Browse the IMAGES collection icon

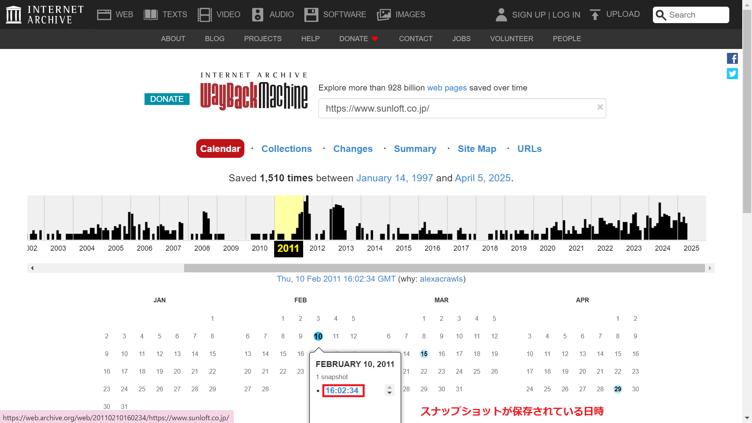tap(384, 14)
